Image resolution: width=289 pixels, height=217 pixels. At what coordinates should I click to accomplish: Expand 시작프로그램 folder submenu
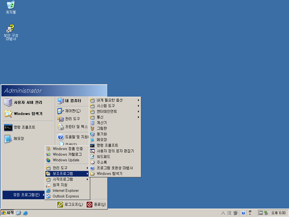point(67,179)
